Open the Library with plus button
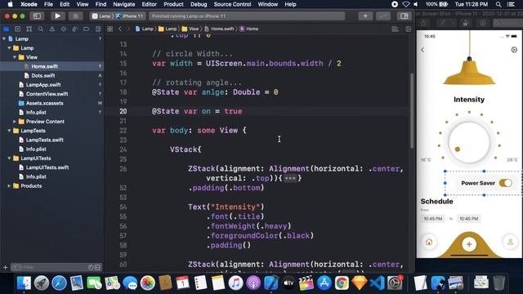Screen dimensions: 523x294 (x=365, y=16)
